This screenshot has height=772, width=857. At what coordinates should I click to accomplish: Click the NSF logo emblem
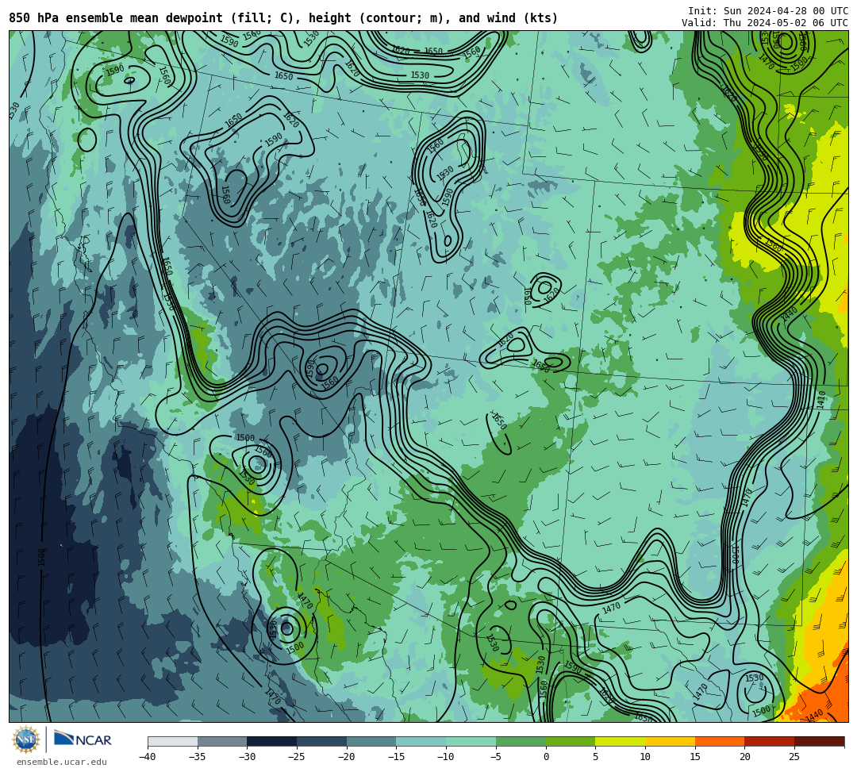tap(26, 739)
